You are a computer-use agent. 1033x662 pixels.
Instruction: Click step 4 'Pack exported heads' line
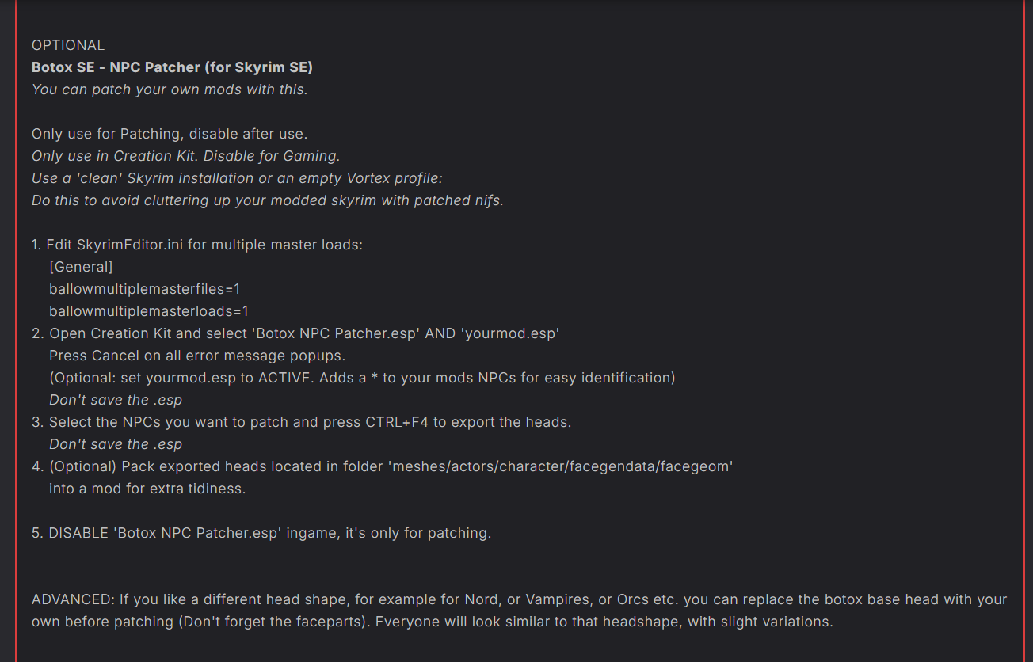(x=383, y=466)
